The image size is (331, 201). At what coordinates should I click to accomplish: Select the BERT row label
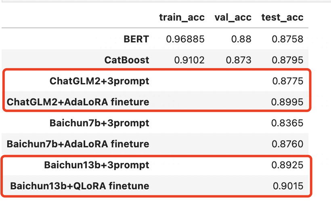pos(136,39)
